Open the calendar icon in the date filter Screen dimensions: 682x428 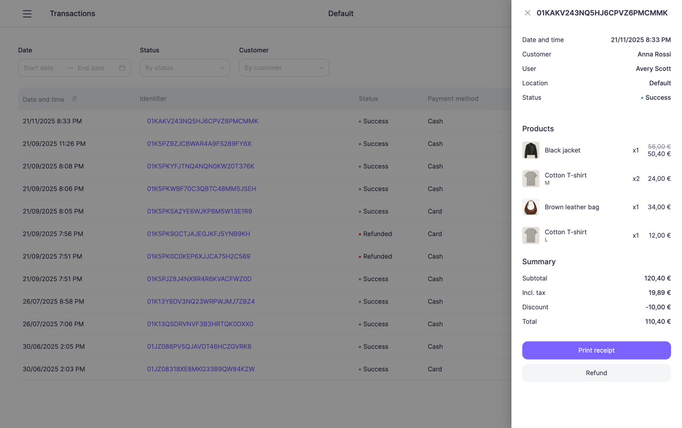point(122,67)
